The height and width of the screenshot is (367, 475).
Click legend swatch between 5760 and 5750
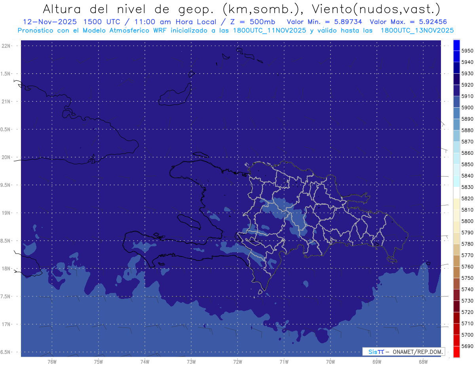click(456, 272)
